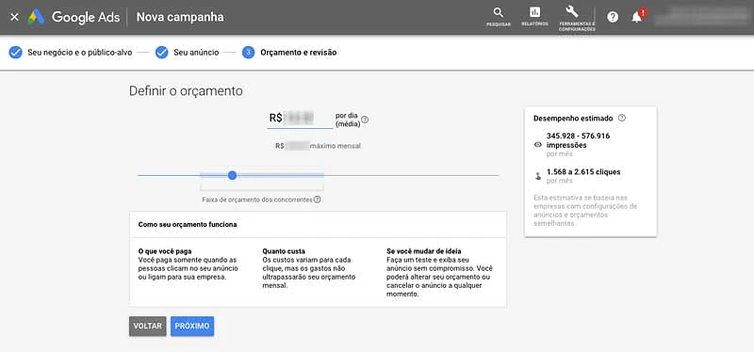This screenshot has width=754, height=352.
Task: Go to step Seu negócio e o público-alvo
Action: click(71, 53)
